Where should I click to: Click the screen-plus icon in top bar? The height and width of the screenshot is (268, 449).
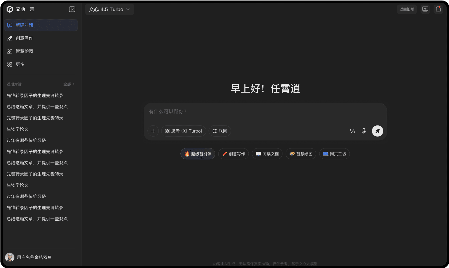coord(425,9)
